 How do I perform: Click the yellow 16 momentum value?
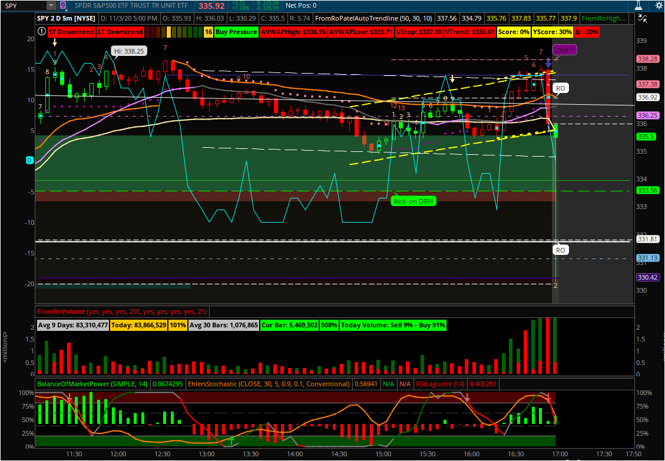(209, 32)
